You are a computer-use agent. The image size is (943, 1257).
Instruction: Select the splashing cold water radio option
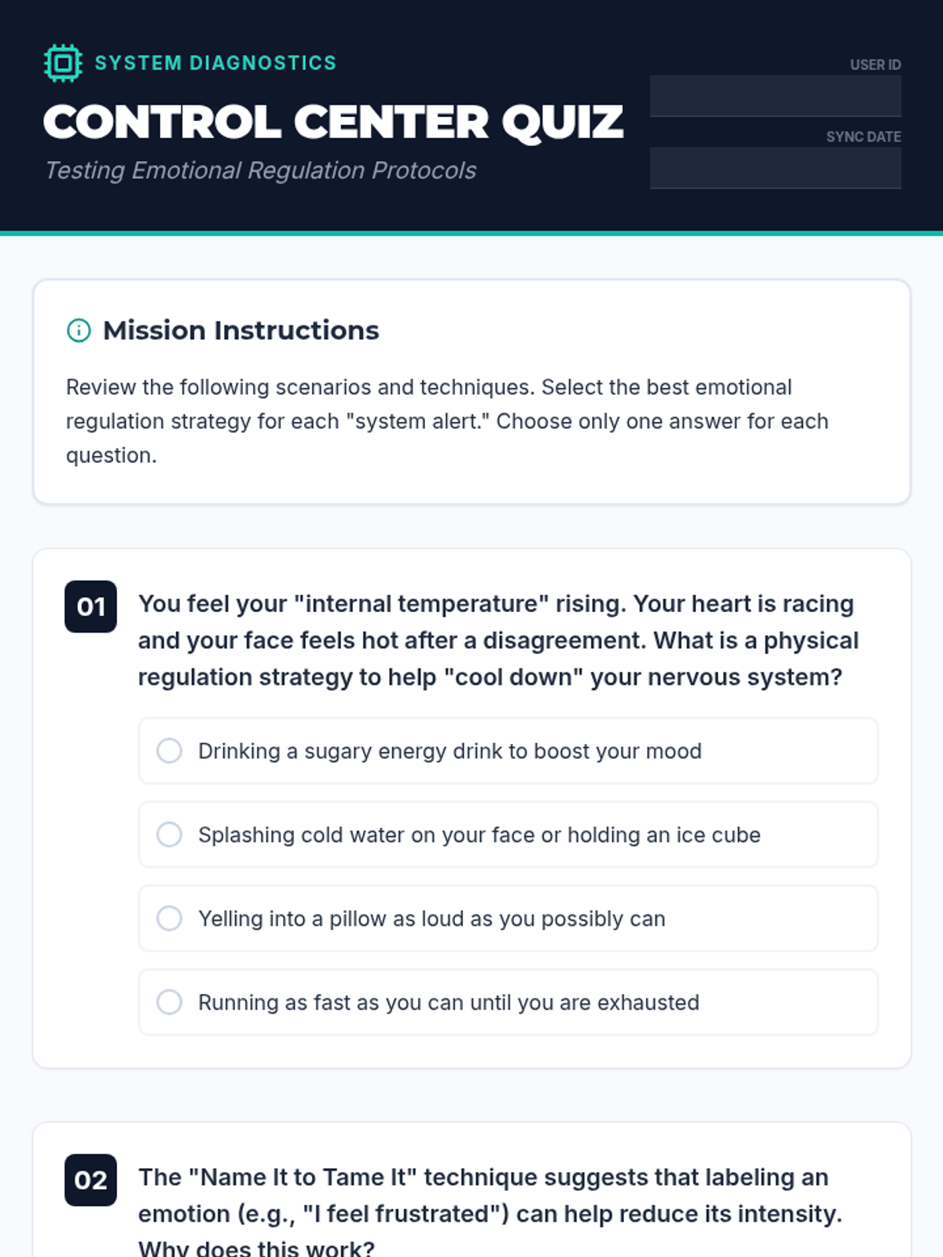click(169, 834)
